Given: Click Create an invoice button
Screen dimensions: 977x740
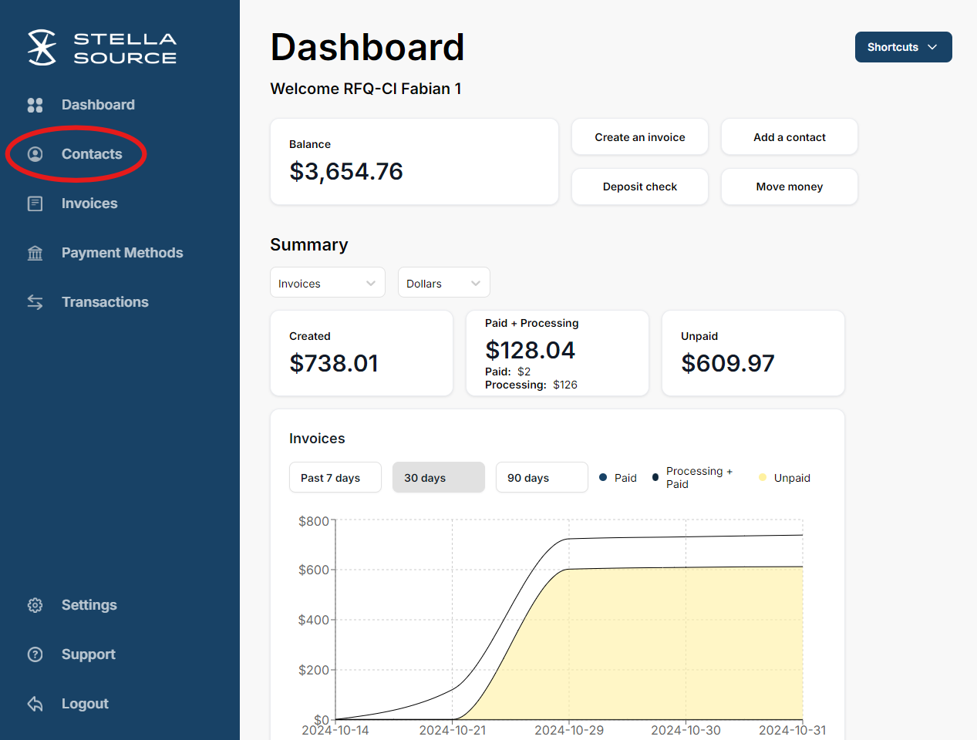Looking at the screenshot, I should click(639, 137).
